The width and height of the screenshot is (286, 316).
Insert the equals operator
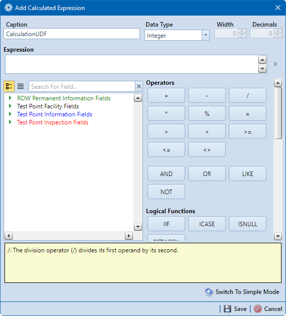coord(247,113)
